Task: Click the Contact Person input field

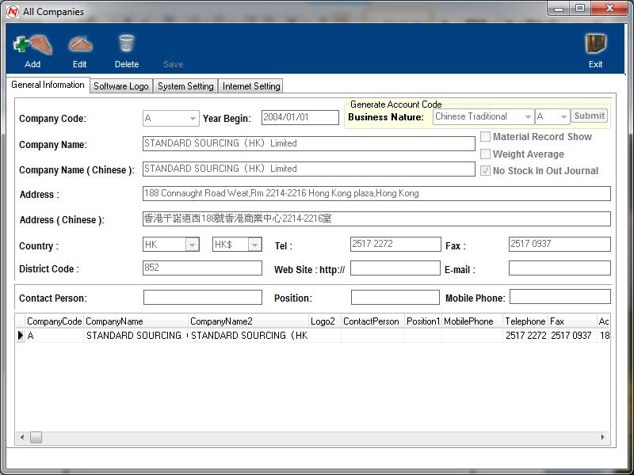Action: (203, 298)
